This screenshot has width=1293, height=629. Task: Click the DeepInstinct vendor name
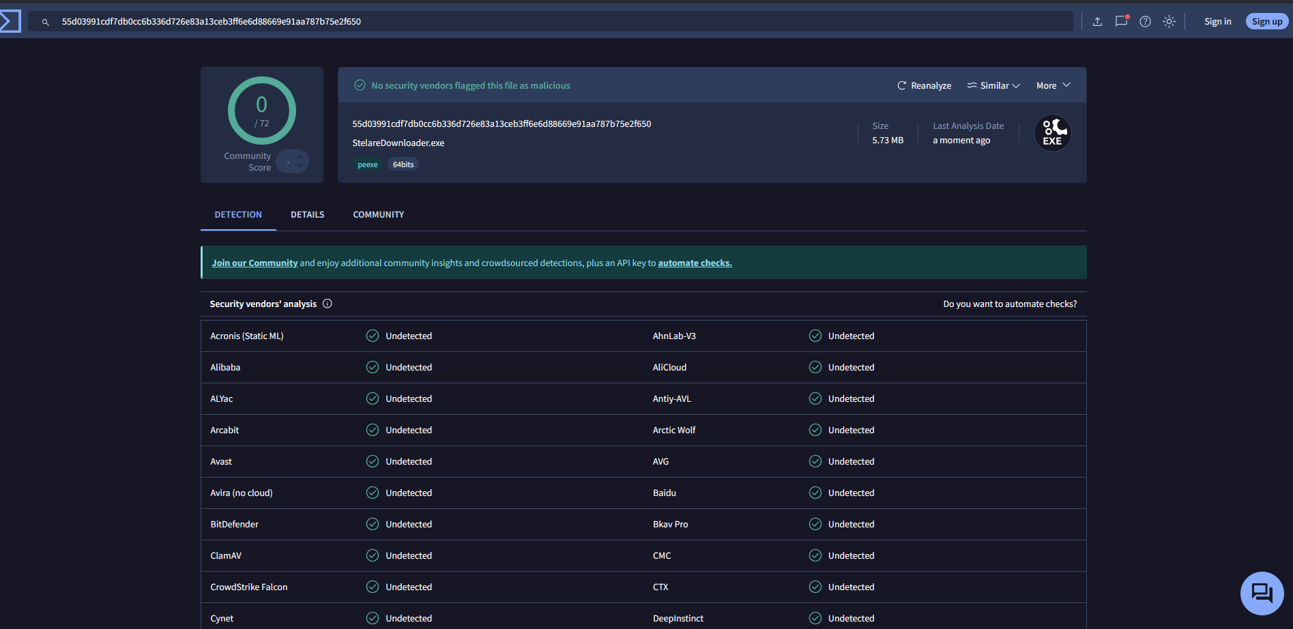pos(678,619)
